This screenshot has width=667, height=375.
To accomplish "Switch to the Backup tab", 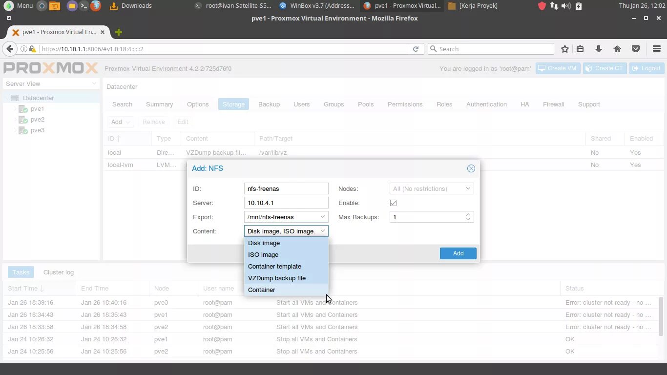I will tap(269, 104).
